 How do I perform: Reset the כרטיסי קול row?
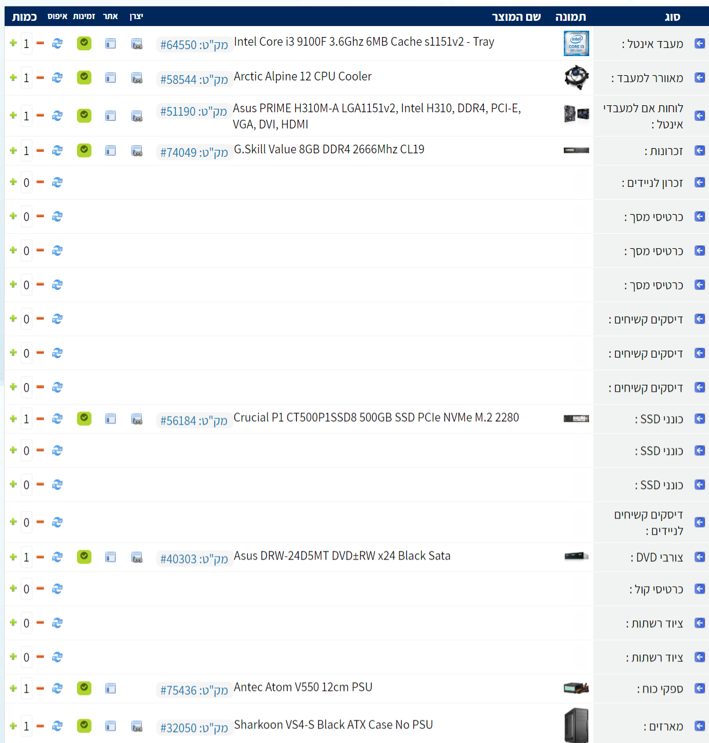pos(57,588)
